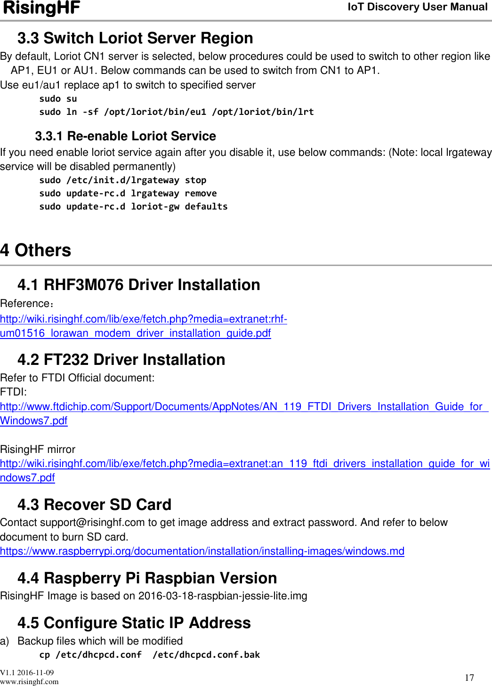Click the heading 4.2 FT232 Driver Installation
492x686 pixels.
tap(121, 360)
